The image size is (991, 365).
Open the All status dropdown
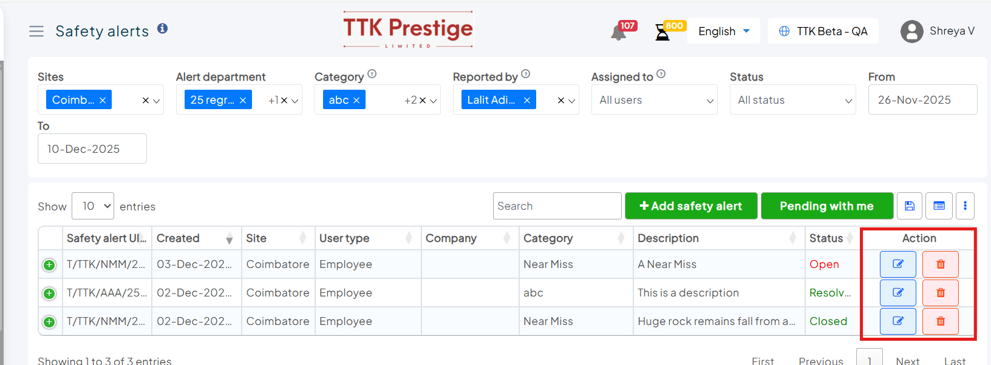[792, 100]
